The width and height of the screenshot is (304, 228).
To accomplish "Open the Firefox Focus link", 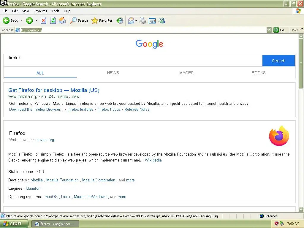I will click(x=109, y=109).
